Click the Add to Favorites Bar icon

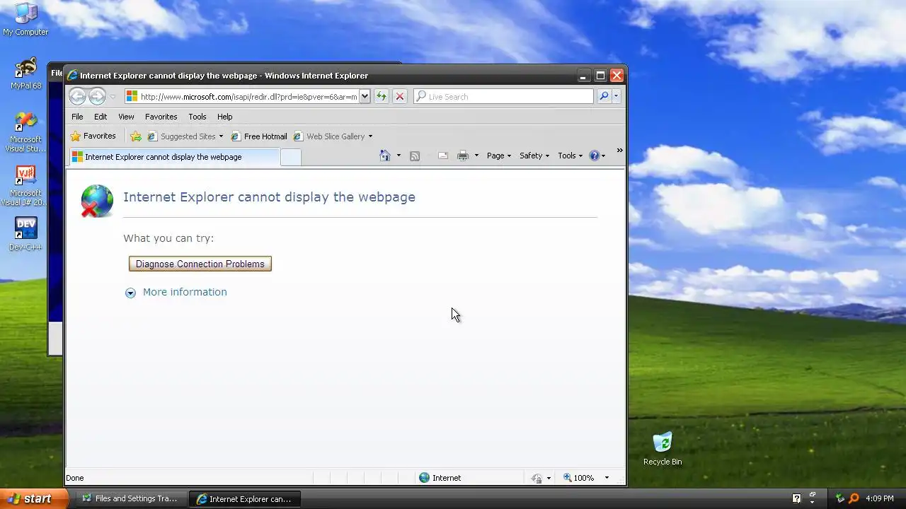(x=136, y=136)
